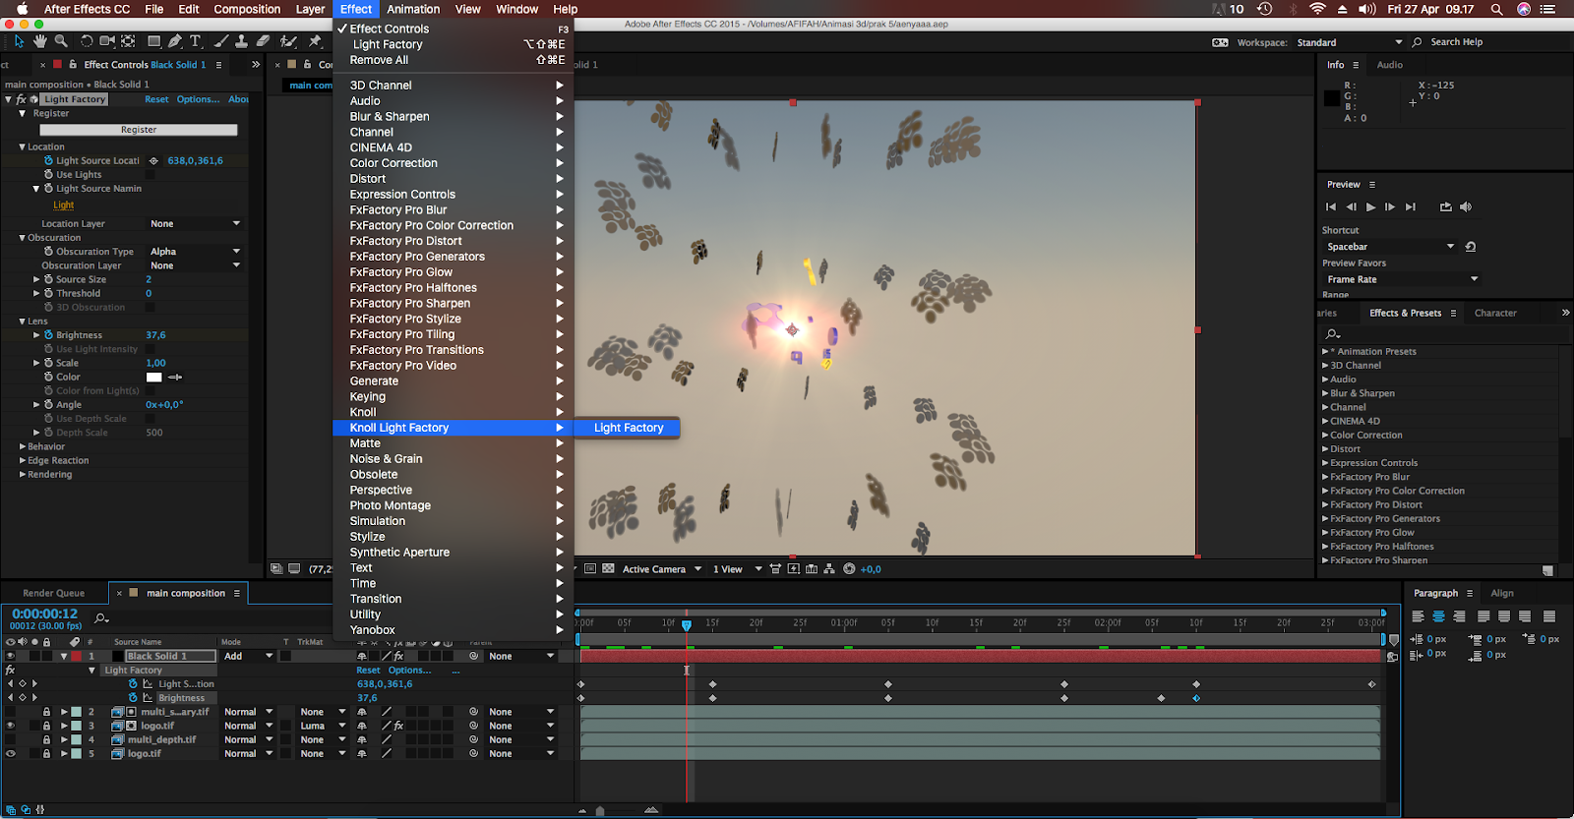Open the Composition menu
The height and width of the screenshot is (819, 1574).
point(247,9)
